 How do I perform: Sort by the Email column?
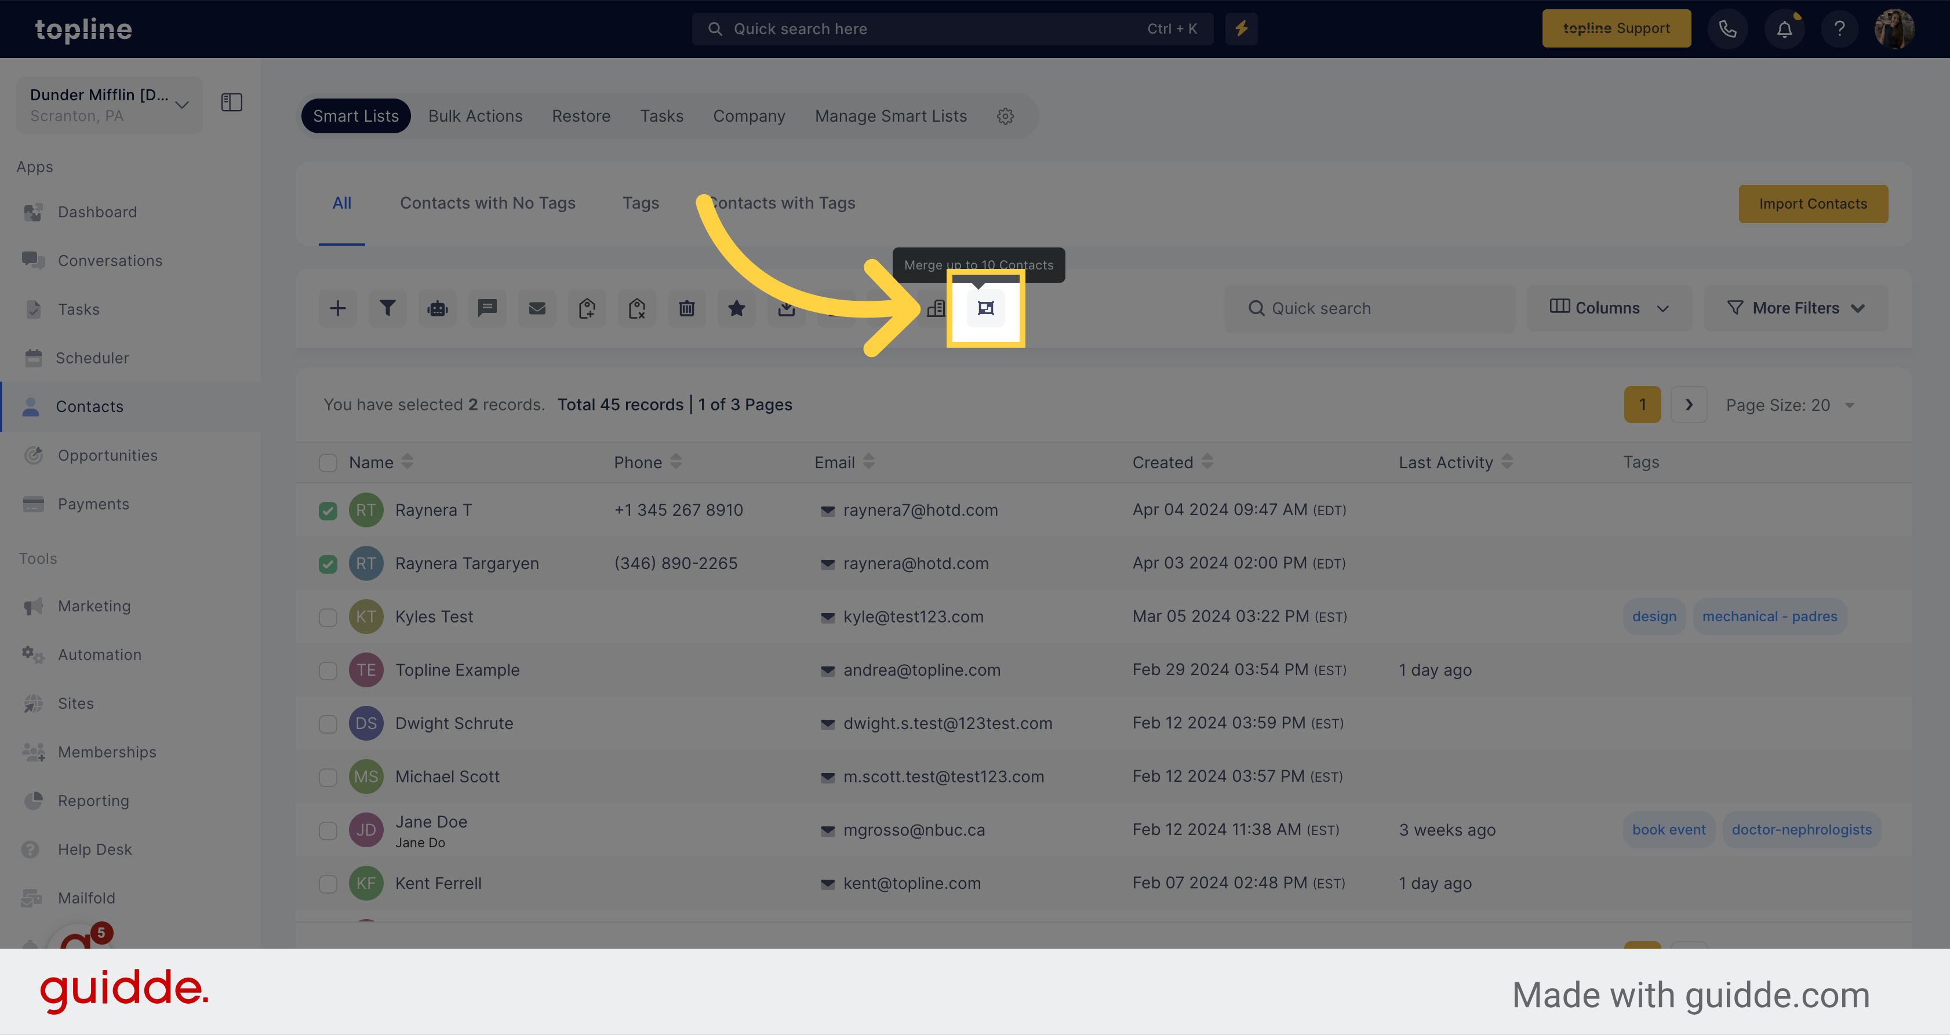pyautogui.click(x=844, y=462)
